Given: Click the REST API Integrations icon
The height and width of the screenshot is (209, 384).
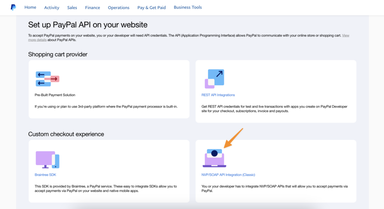Looking at the screenshot, I should (x=214, y=79).
